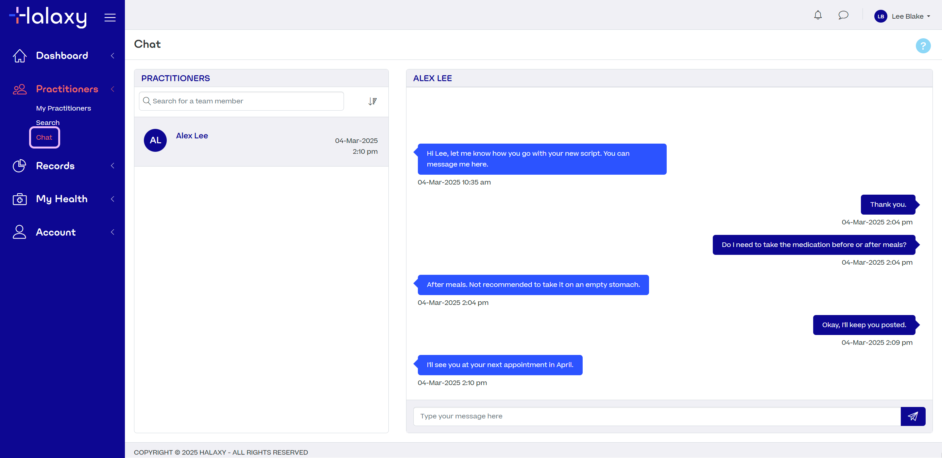
Task: Send the message using the paper plane icon
Action: pos(913,416)
